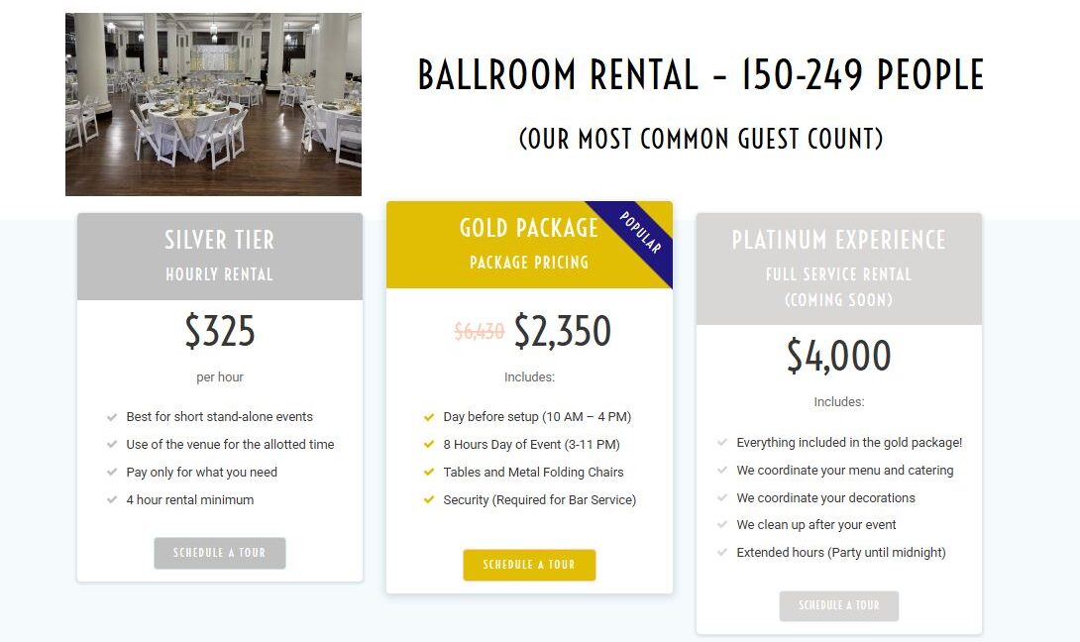Click the $325 per hour price
The image size is (1080, 642).
pyautogui.click(x=220, y=331)
